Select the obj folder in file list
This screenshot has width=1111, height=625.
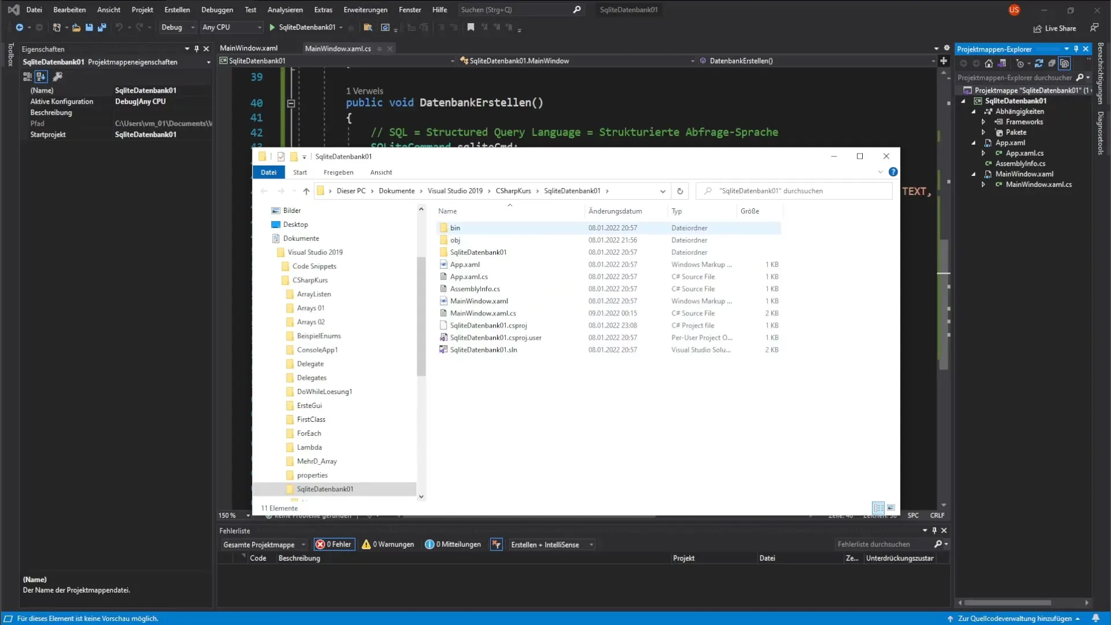[455, 240]
